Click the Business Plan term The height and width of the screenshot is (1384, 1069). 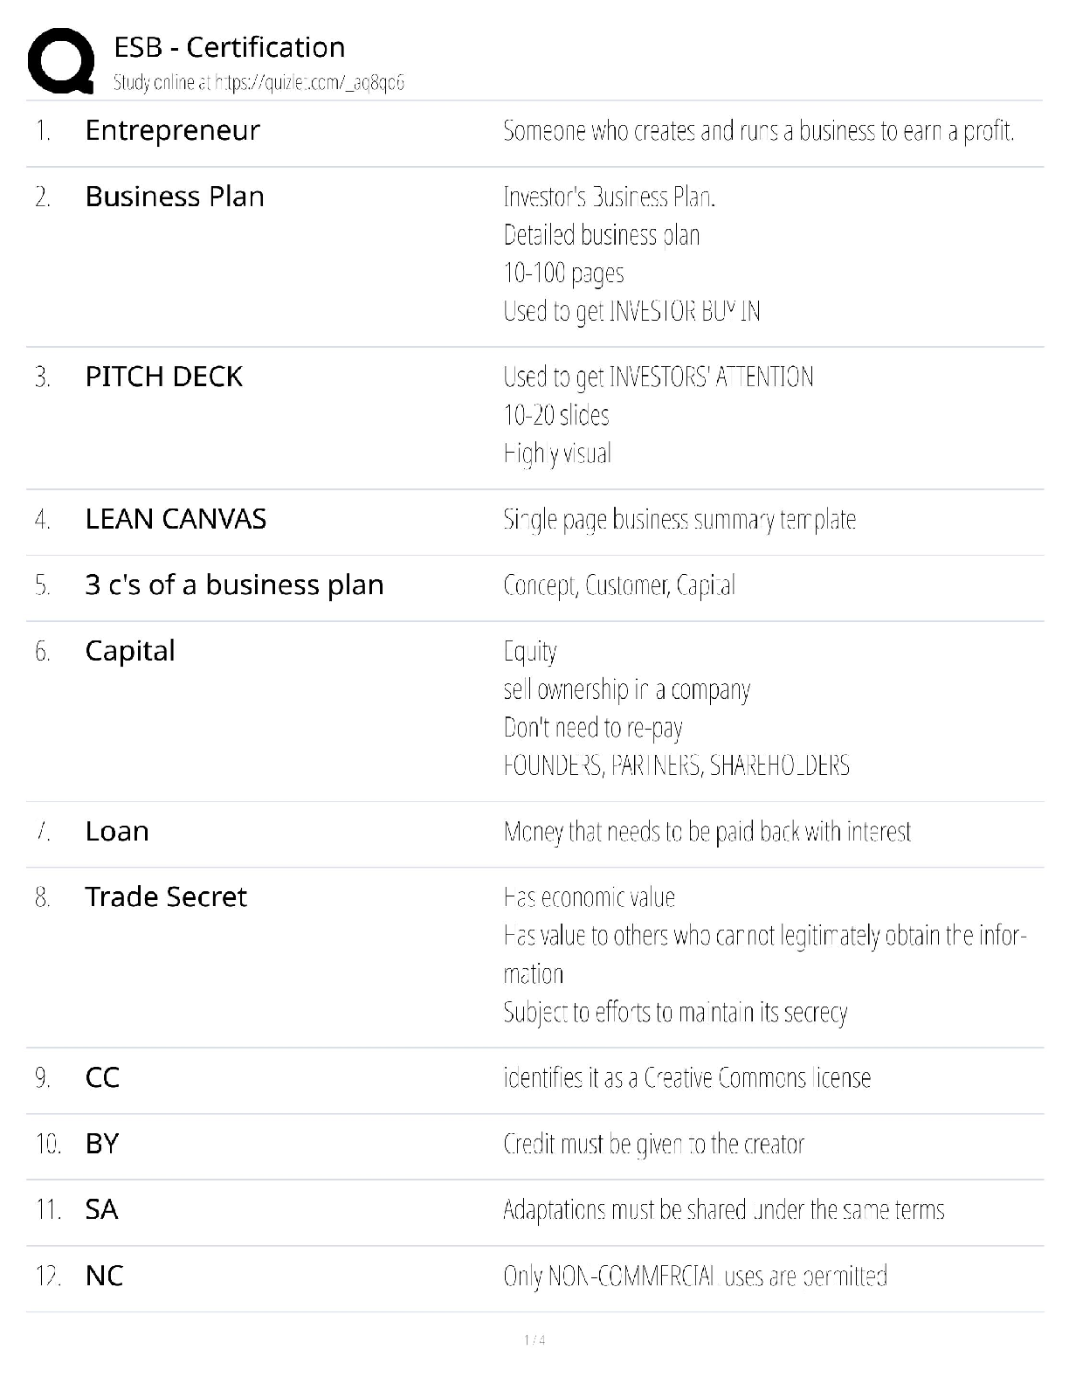point(175,197)
